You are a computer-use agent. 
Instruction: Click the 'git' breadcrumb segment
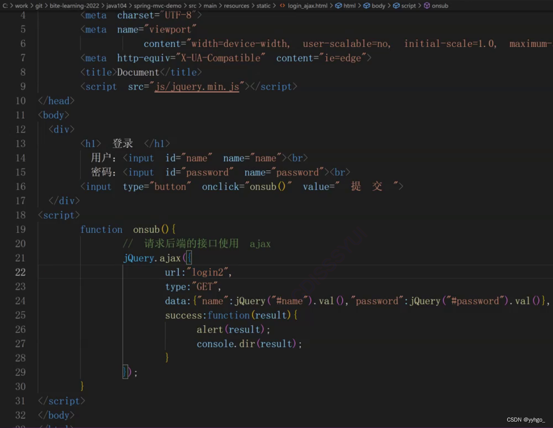point(39,6)
